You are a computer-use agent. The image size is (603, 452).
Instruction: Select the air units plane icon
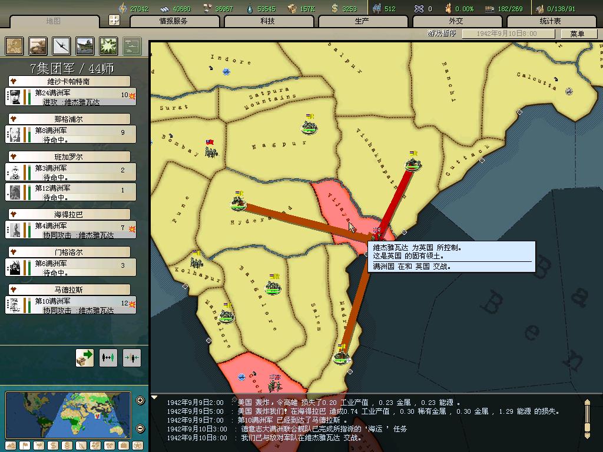point(62,46)
